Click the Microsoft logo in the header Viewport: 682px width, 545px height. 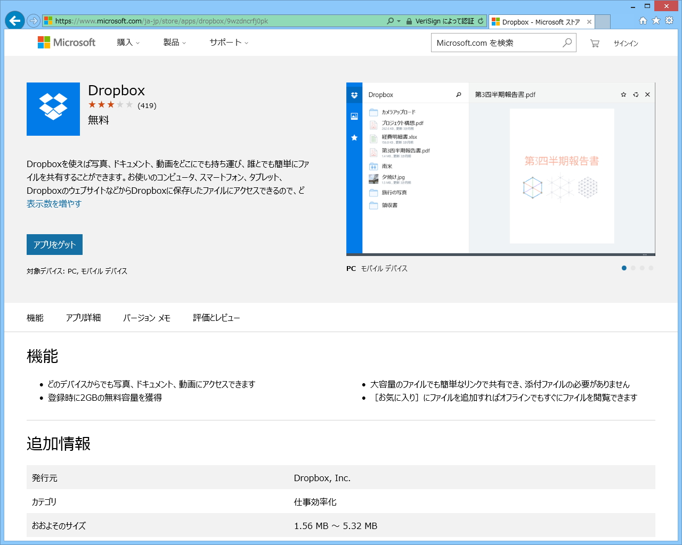pos(67,43)
